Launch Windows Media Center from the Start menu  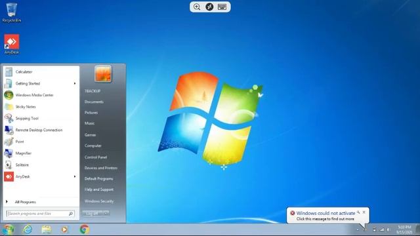[x=41, y=95]
